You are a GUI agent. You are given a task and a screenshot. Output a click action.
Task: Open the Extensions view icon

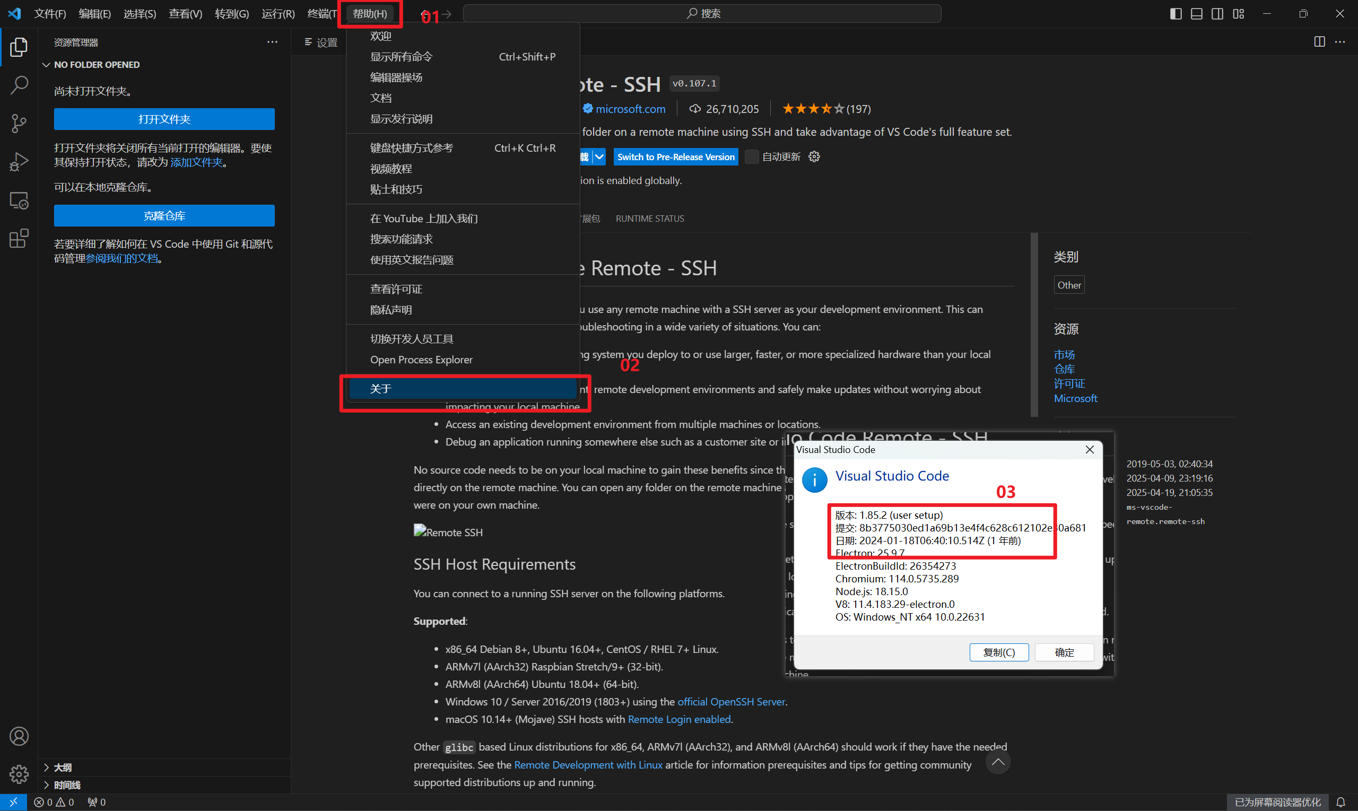19,239
